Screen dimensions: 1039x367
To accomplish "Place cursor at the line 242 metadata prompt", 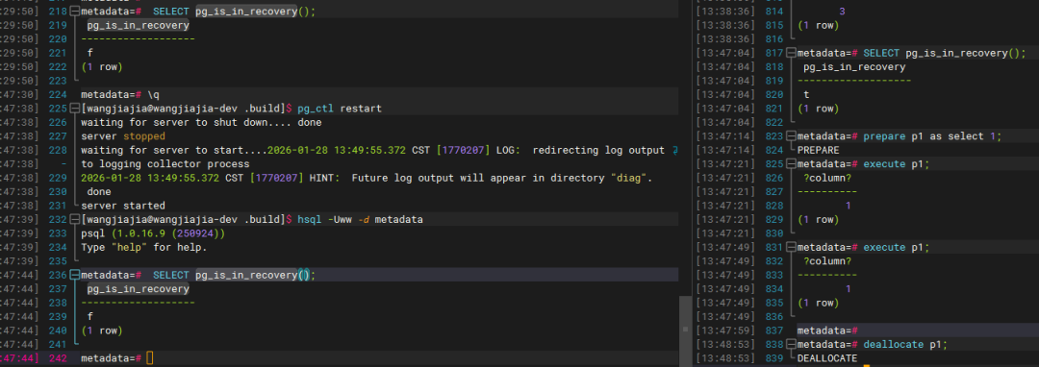I will [150, 358].
